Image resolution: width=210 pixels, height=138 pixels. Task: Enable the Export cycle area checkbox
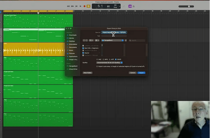tap(97, 66)
